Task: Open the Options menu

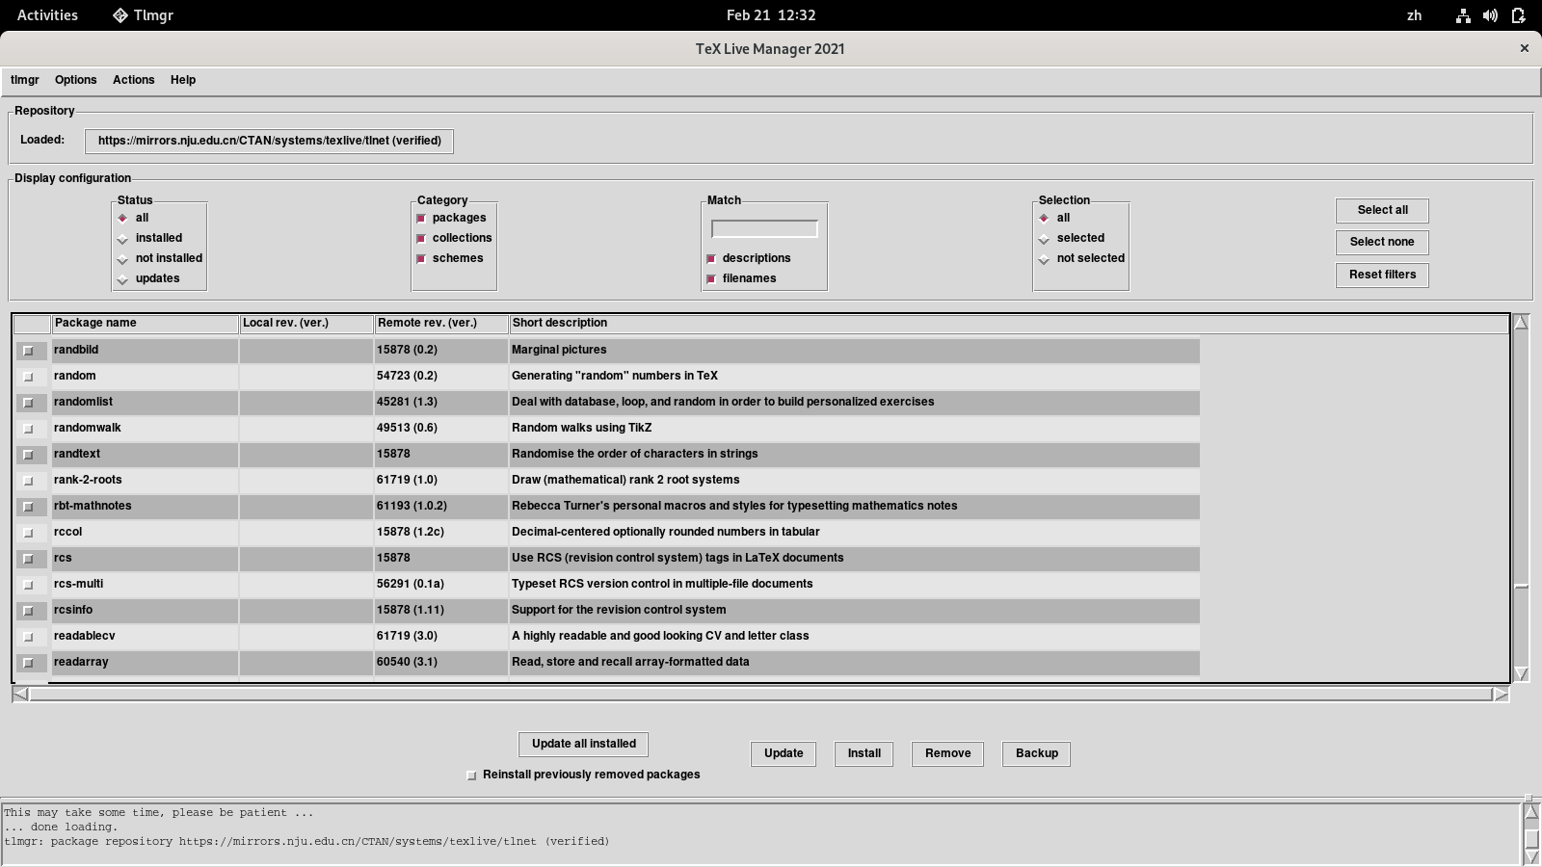Action: 75,80
